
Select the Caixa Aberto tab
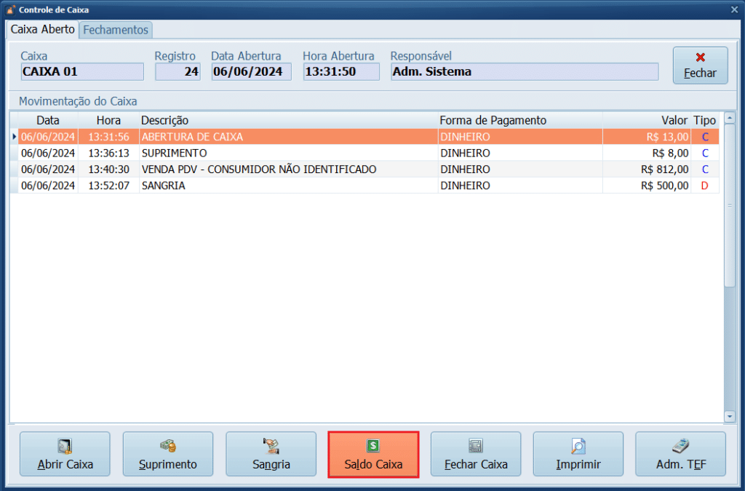(42, 30)
